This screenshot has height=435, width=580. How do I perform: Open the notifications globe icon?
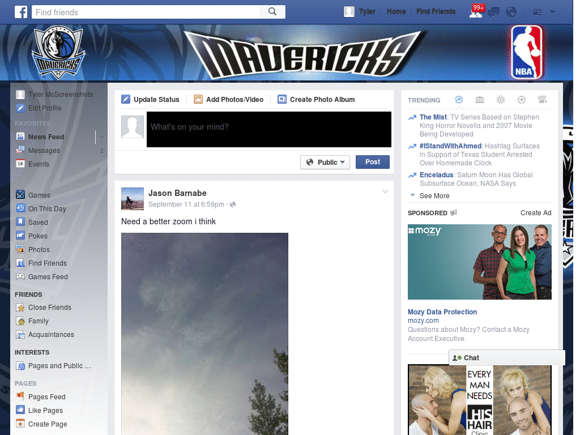511,12
